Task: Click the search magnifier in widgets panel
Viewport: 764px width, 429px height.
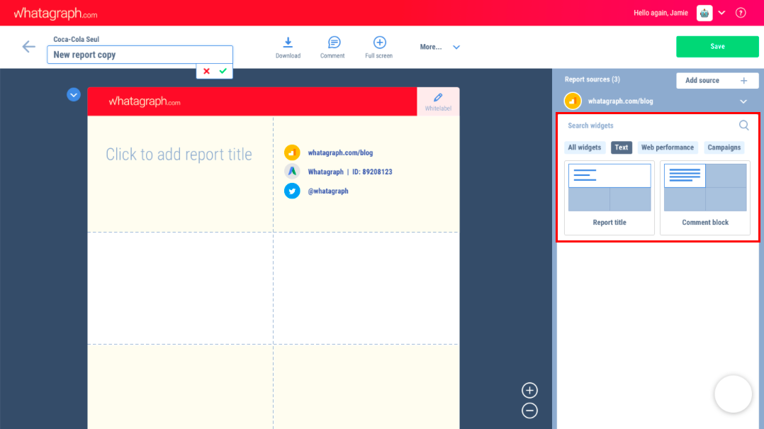Action: 743,126
